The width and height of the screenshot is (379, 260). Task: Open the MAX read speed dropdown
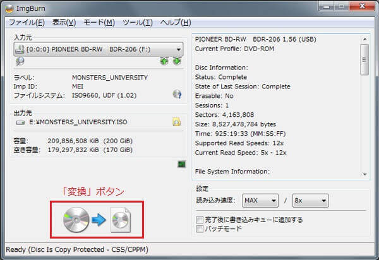point(260,201)
